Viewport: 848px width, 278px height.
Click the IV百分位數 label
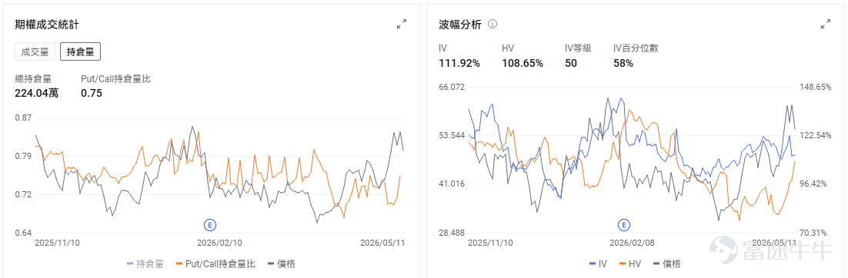636,48
